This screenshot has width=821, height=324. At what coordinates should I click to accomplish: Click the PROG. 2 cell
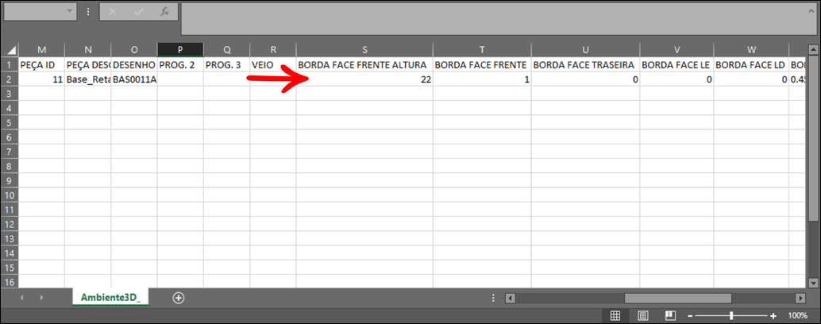[180, 65]
